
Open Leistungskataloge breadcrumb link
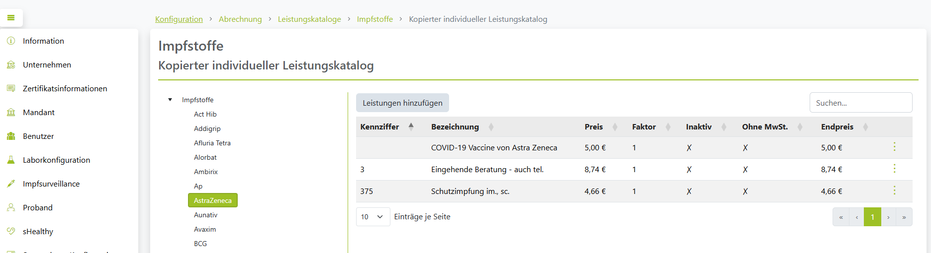309,19
